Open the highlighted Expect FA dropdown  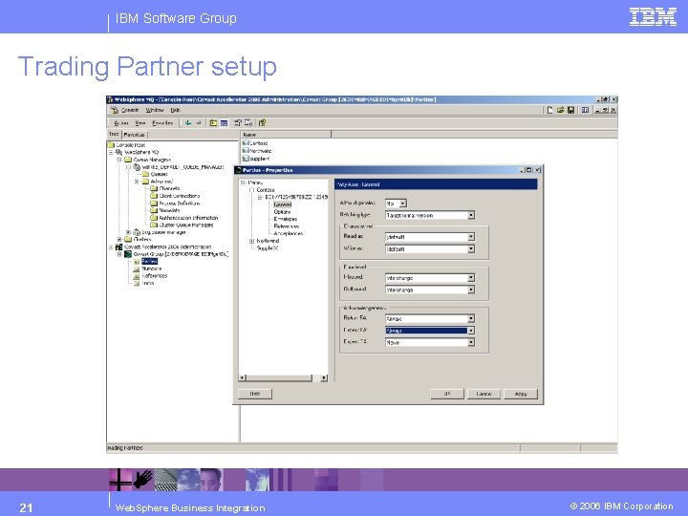pyautogui.click(x=471, y=331)
